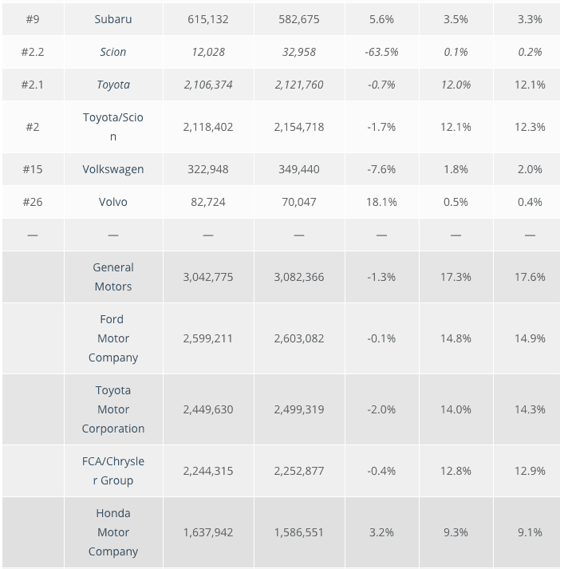The width and height of the screenshot is (564, 569).
Task: Select the -63.5% change value
Action: click(381, 52)
